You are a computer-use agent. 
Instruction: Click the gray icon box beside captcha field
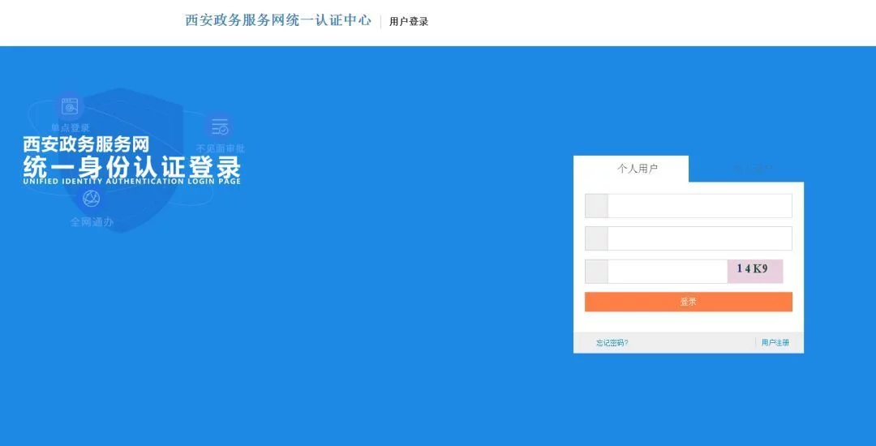[x=597, y=272]
